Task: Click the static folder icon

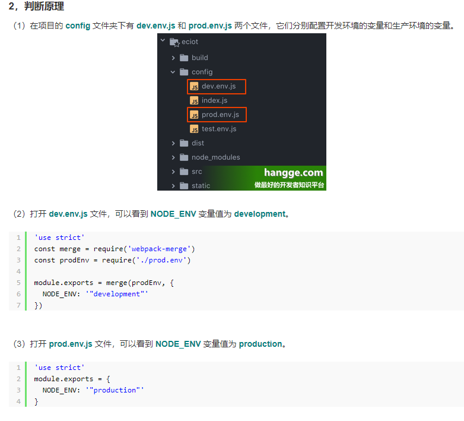Action: point(184,186)
